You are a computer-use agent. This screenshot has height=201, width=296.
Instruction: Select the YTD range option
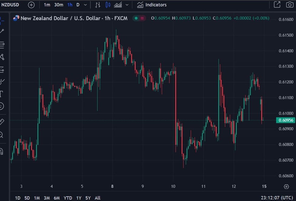tap(67, 198)
